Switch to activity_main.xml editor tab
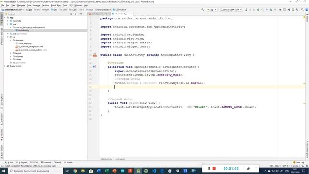This screenshot has width=309, height=174. click(x=99, y=14)
